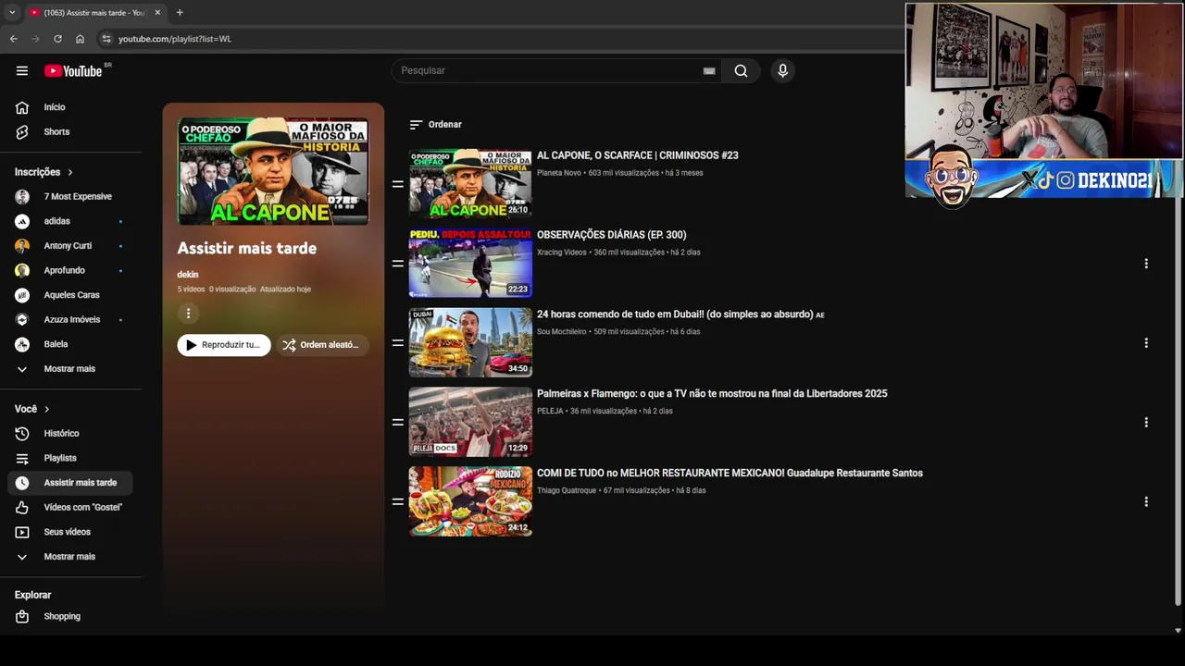Click Ordem aleatória shuffle button
Image resolution: width=1185 pixels, height=666 pixels.
320,345
